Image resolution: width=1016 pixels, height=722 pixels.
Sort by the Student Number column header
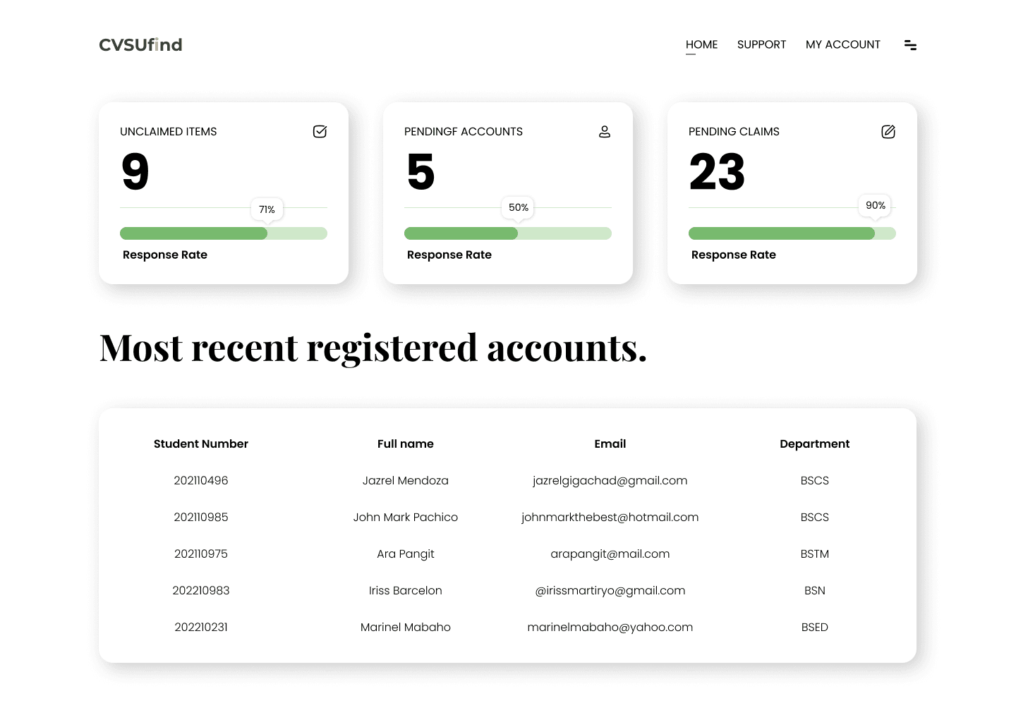coord(201,443)
